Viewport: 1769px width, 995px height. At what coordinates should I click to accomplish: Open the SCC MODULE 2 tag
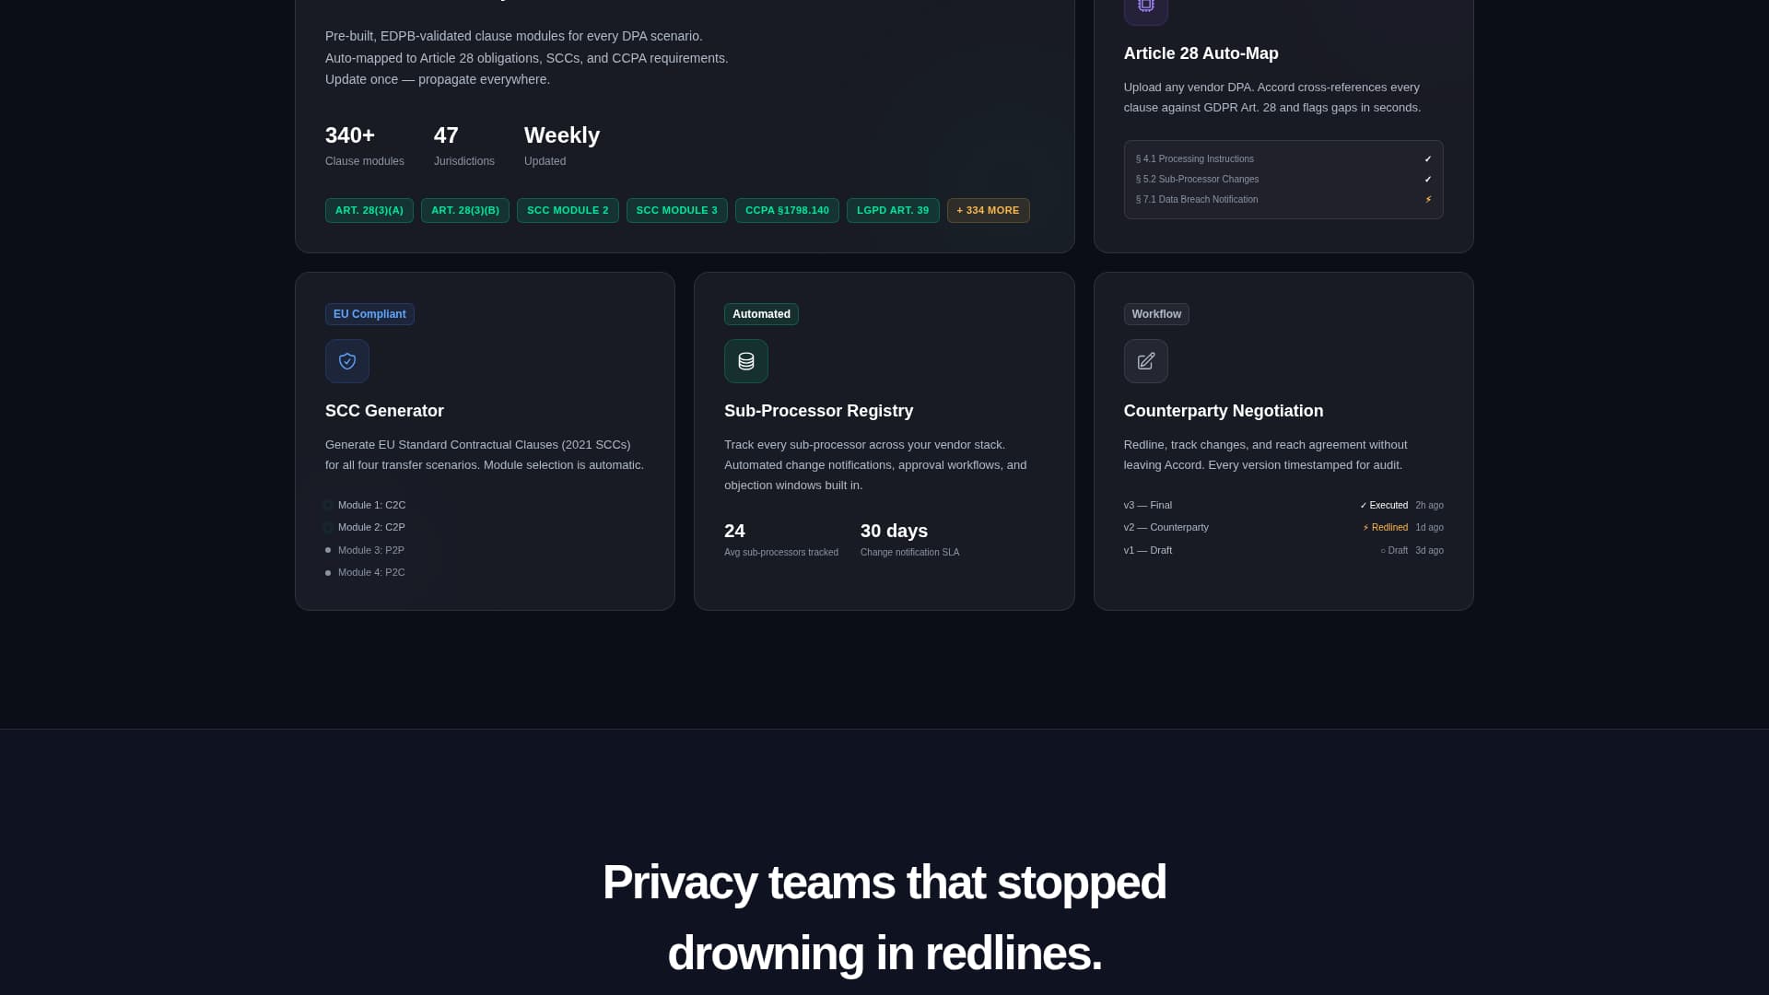pos(568,210)
